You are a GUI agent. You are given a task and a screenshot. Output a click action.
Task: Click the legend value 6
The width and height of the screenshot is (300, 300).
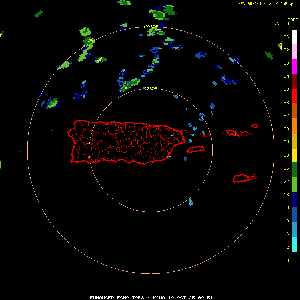click(x=287, y=234)
